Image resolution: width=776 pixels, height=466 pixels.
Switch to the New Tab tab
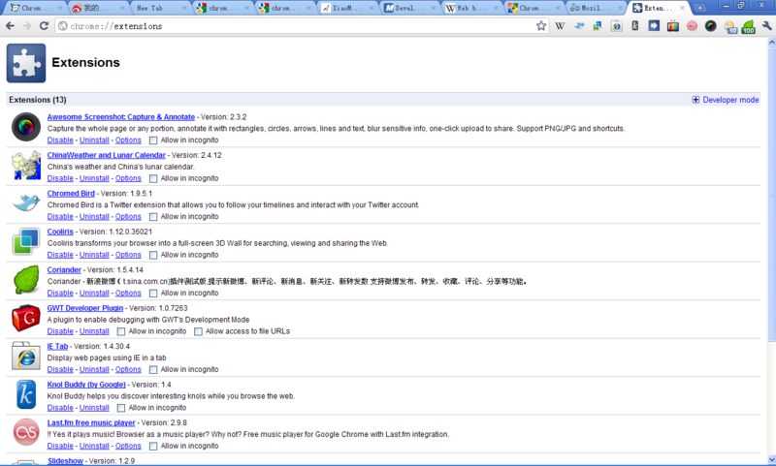[x=158, y=8]
